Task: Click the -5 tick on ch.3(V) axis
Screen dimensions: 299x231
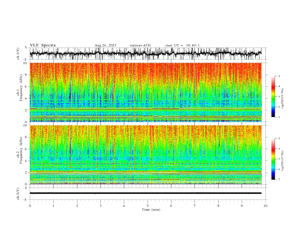Action: tap(26, 200)
